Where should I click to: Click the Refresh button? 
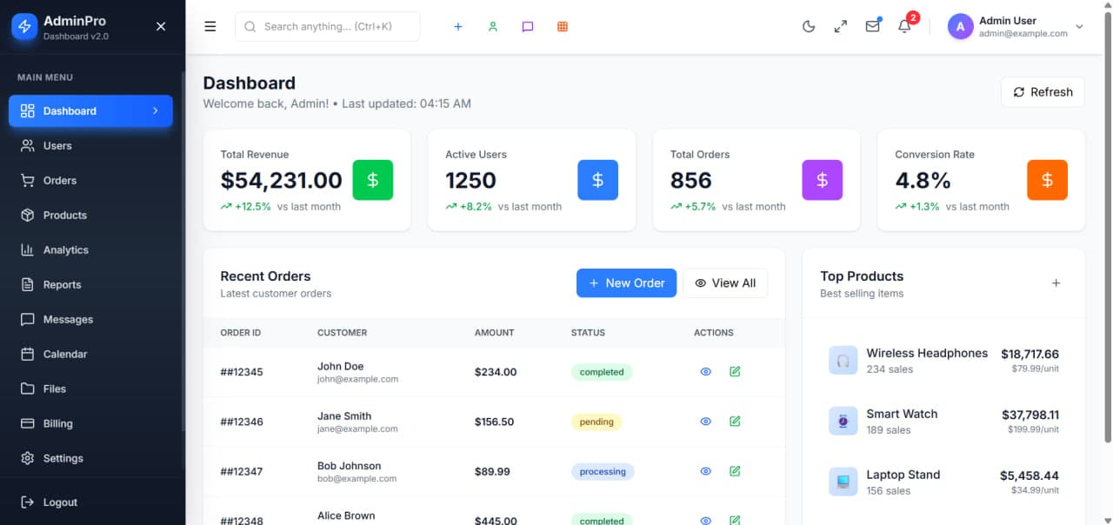[x=1043, y=92]
